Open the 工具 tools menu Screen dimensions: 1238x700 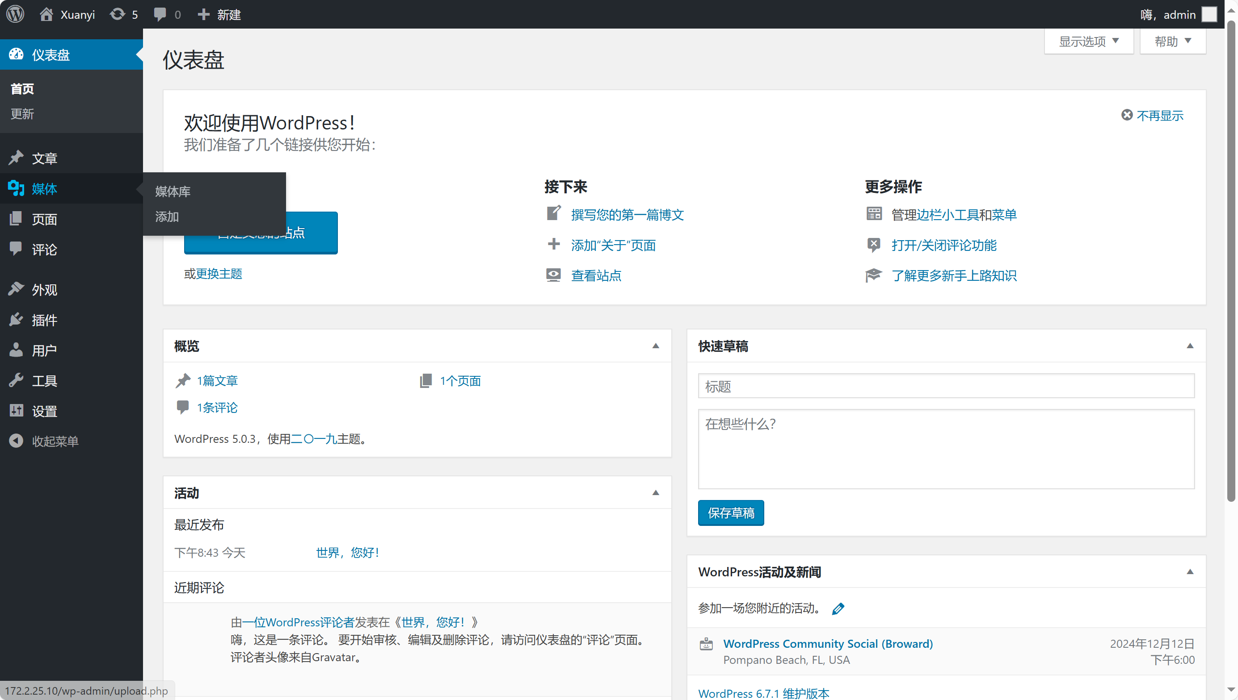pyautogui.click(x=44, y=381)
